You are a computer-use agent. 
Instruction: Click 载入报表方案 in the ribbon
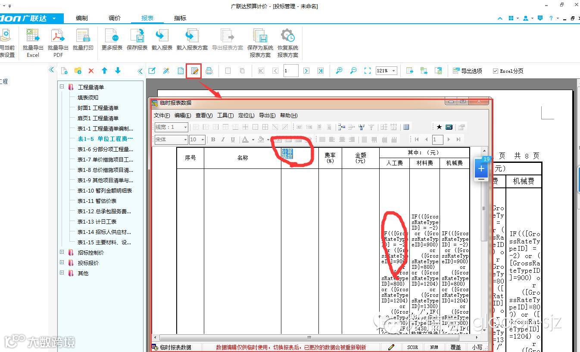192,40
